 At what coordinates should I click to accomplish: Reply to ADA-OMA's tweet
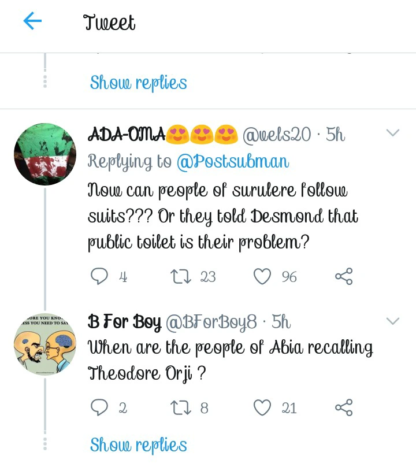point(100,277)
